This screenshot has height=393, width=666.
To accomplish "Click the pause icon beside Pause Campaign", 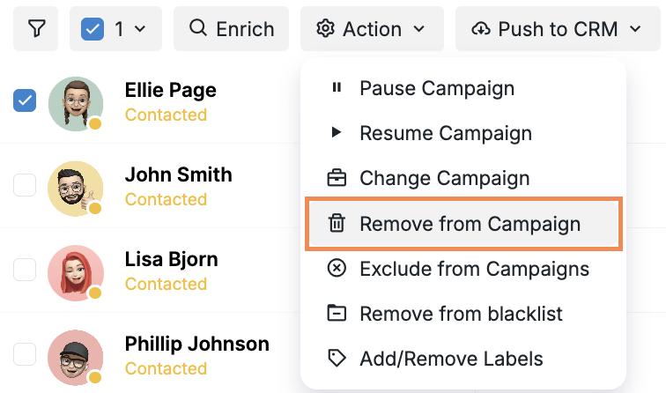I will click(x=337, y=88).
